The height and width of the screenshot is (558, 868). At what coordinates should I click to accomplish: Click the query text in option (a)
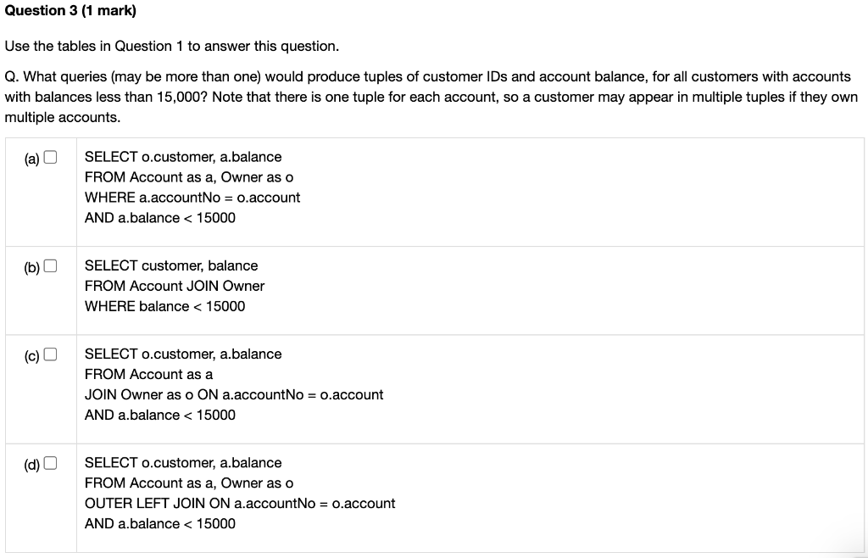point(192,187)
